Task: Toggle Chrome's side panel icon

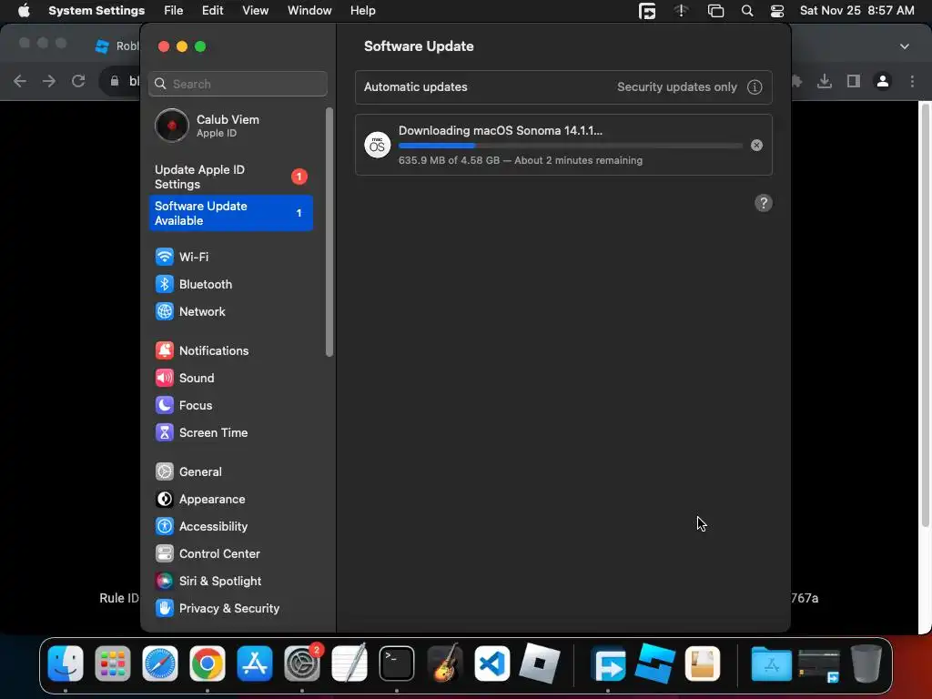Action: 853,81
